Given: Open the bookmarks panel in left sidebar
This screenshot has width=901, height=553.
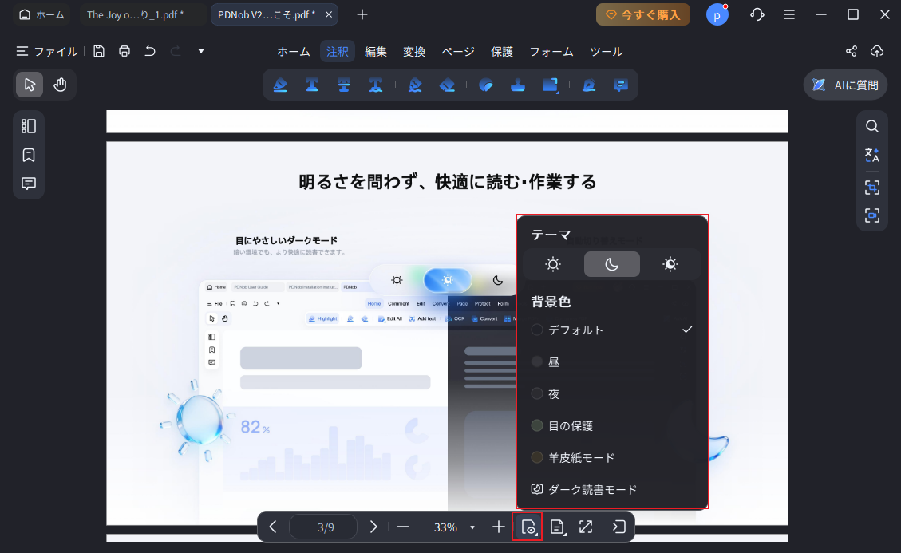Looking at the screenshot, I should [x=28, y=155].
